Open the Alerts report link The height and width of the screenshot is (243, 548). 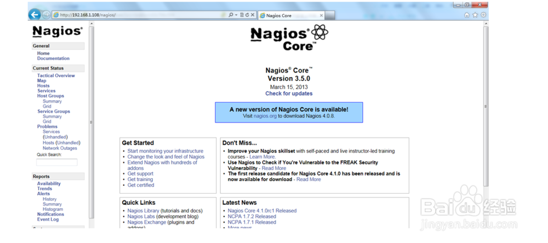(x=44, y=194)
